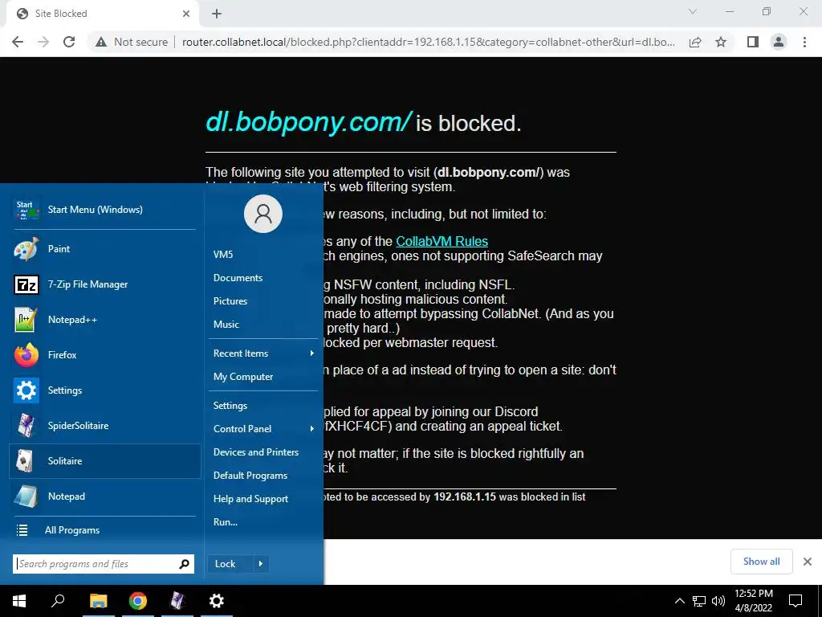Open File Explorer from the taskbar
This screenshot has width=822, height=617.
tap(98, 601)
